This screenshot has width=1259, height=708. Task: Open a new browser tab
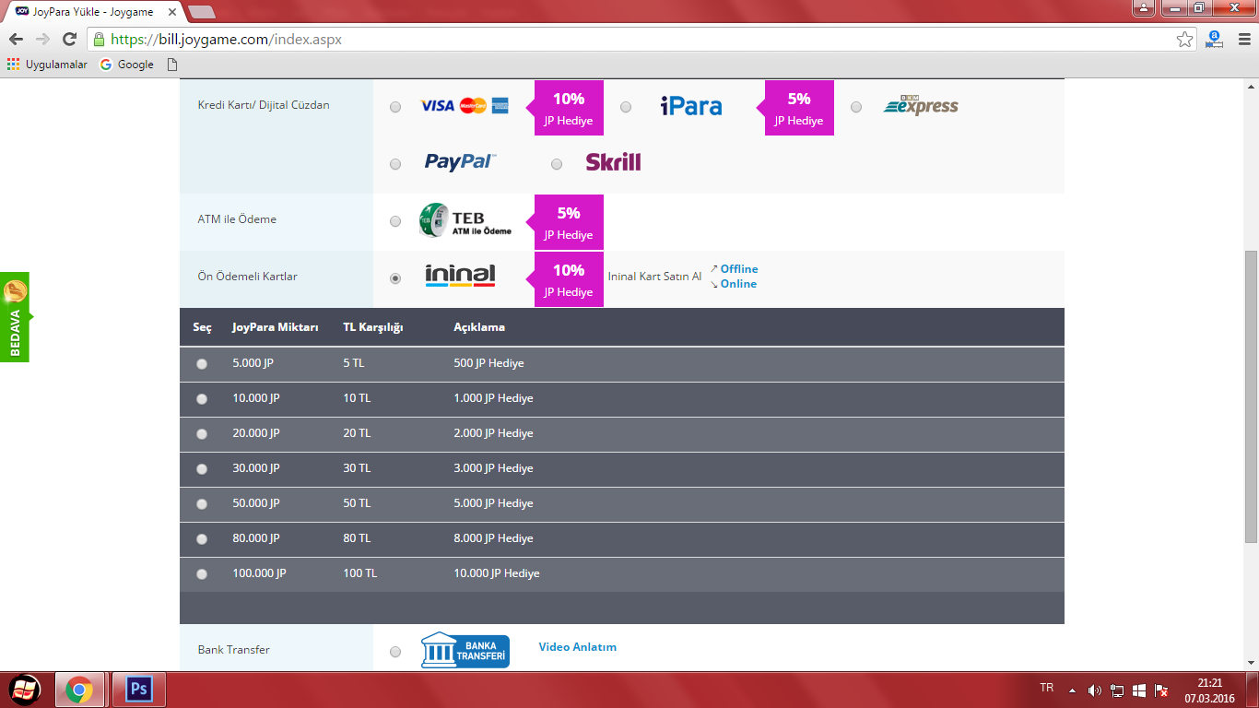tap(201, 12)
